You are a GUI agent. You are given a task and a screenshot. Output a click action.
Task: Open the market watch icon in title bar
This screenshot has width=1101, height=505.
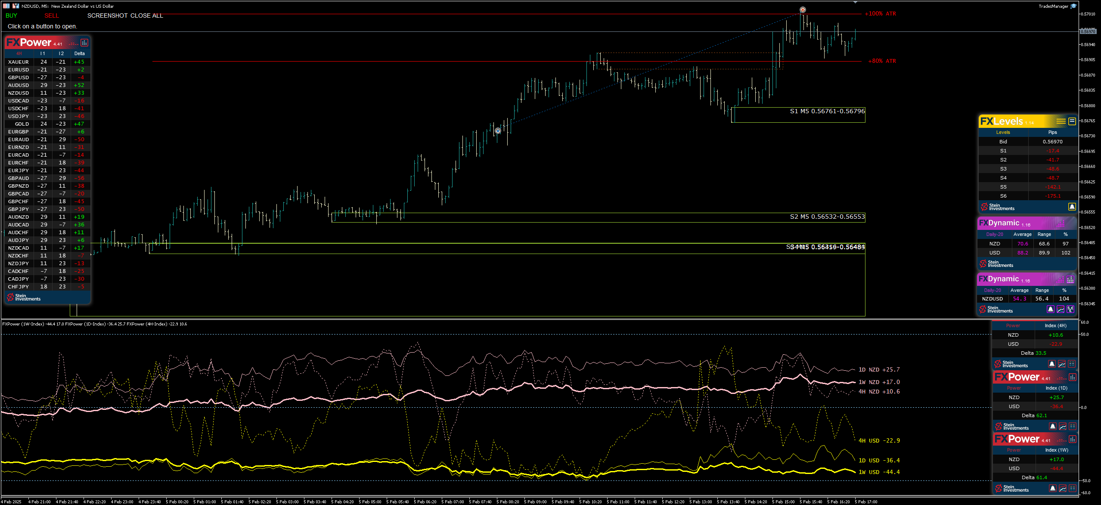(6, 6)
